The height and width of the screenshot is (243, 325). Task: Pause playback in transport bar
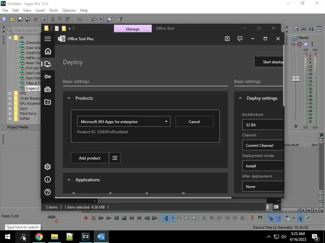click(116, 218)
